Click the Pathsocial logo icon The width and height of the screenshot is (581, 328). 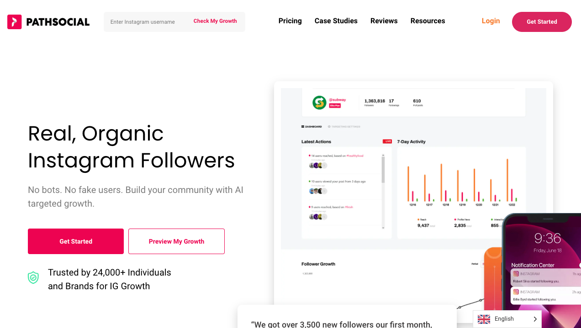click(15, 21)
